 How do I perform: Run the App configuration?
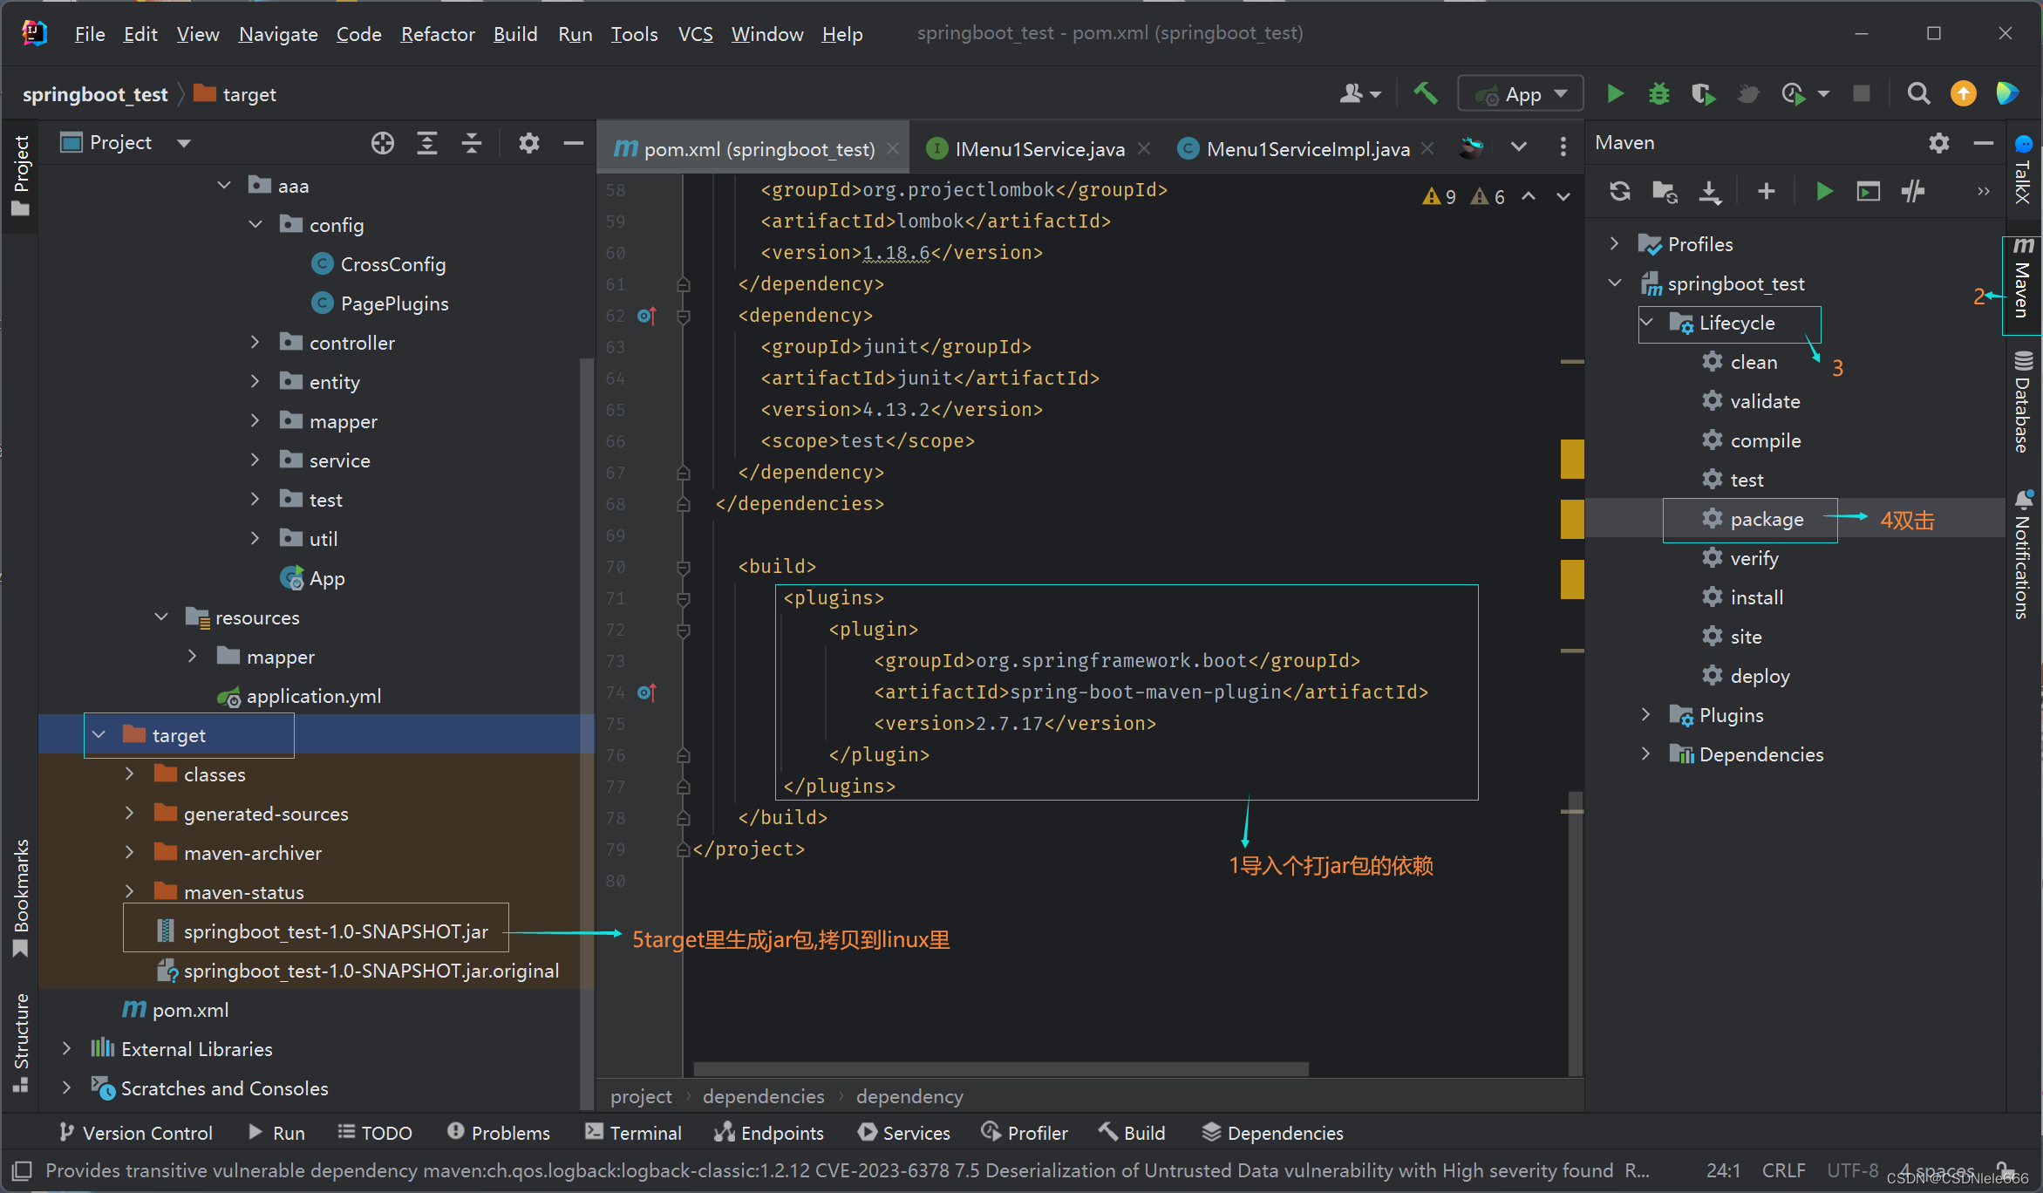point(1614,93)
